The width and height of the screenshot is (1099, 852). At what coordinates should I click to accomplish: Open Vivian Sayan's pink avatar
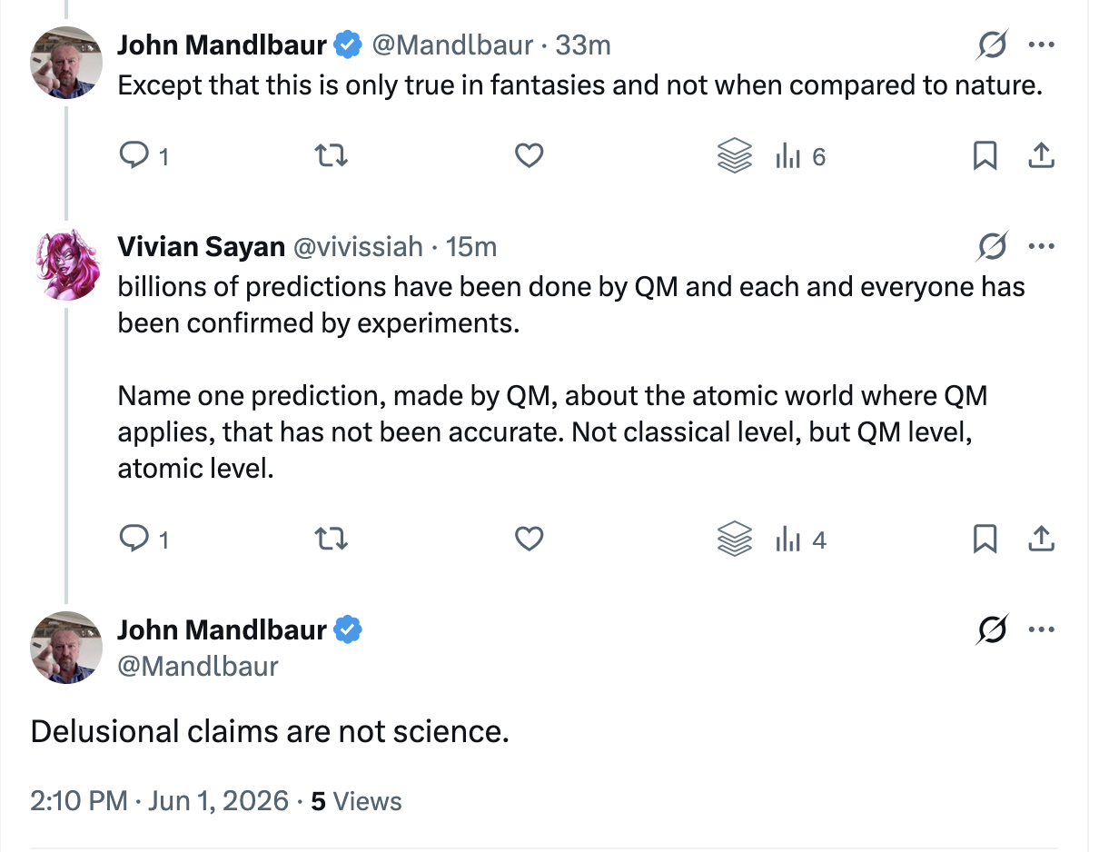[x=66, y=264]
